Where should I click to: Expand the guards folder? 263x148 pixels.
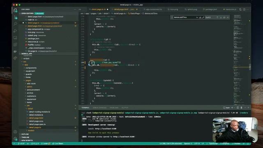[29, 74]
